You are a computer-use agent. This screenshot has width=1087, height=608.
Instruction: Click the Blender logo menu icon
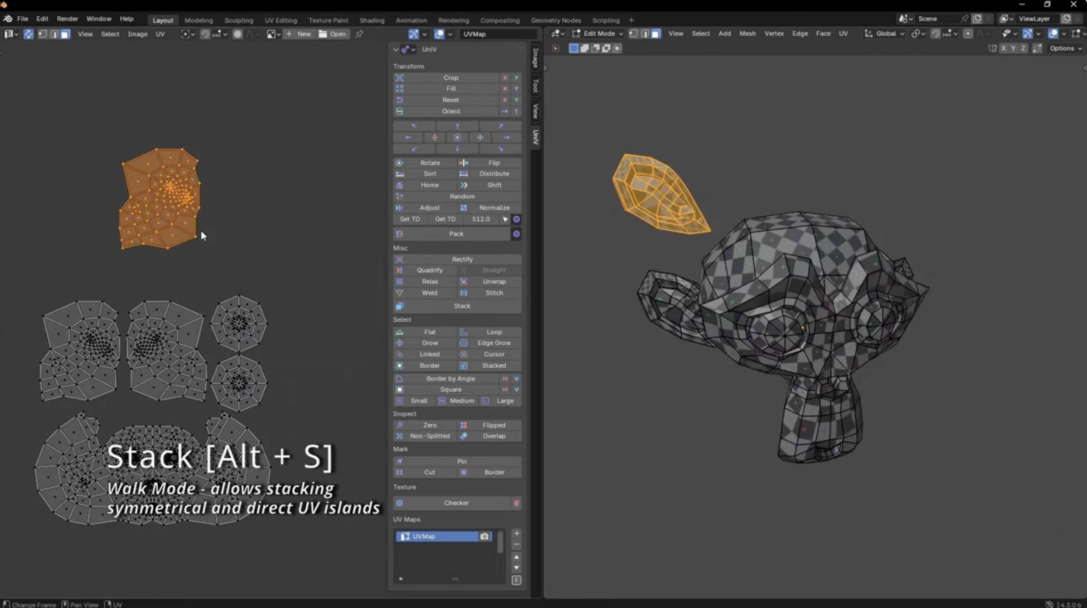[7, 19]
